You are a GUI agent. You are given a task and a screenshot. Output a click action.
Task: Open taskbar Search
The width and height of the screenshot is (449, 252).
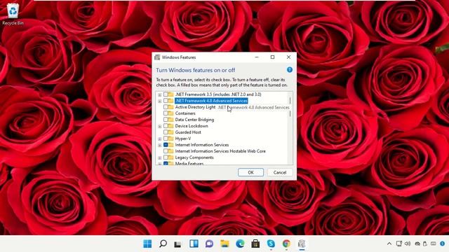click(x=163, y=244)
